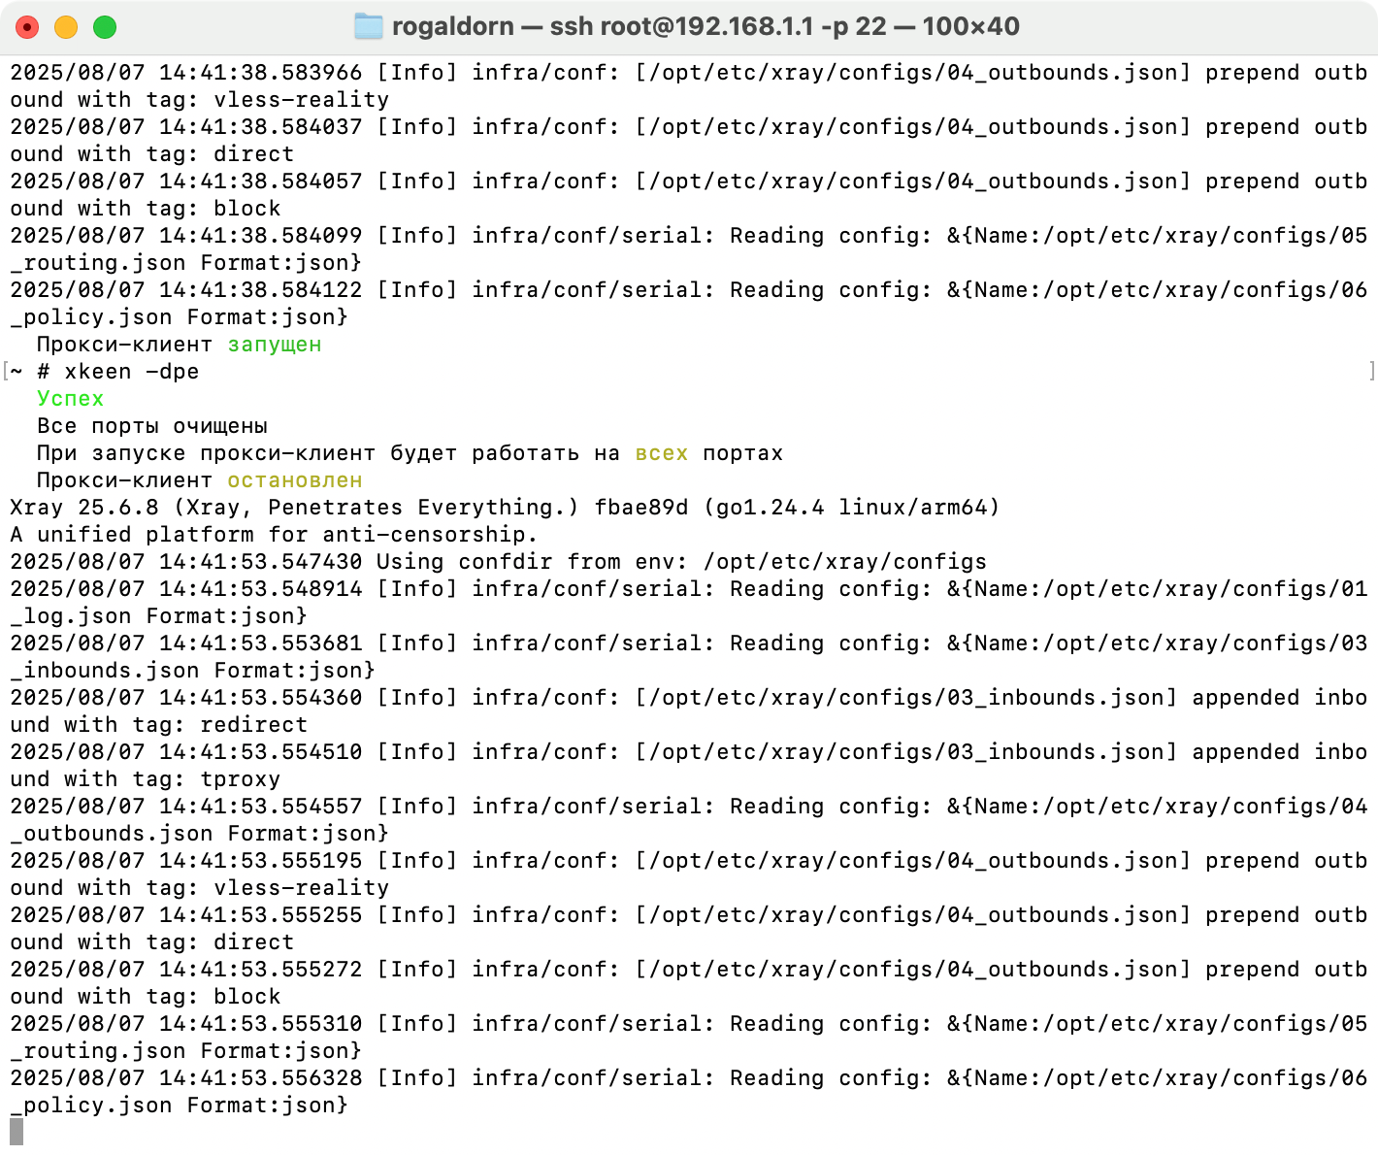Click the folder proxy icon in title bar

point(369,26)
